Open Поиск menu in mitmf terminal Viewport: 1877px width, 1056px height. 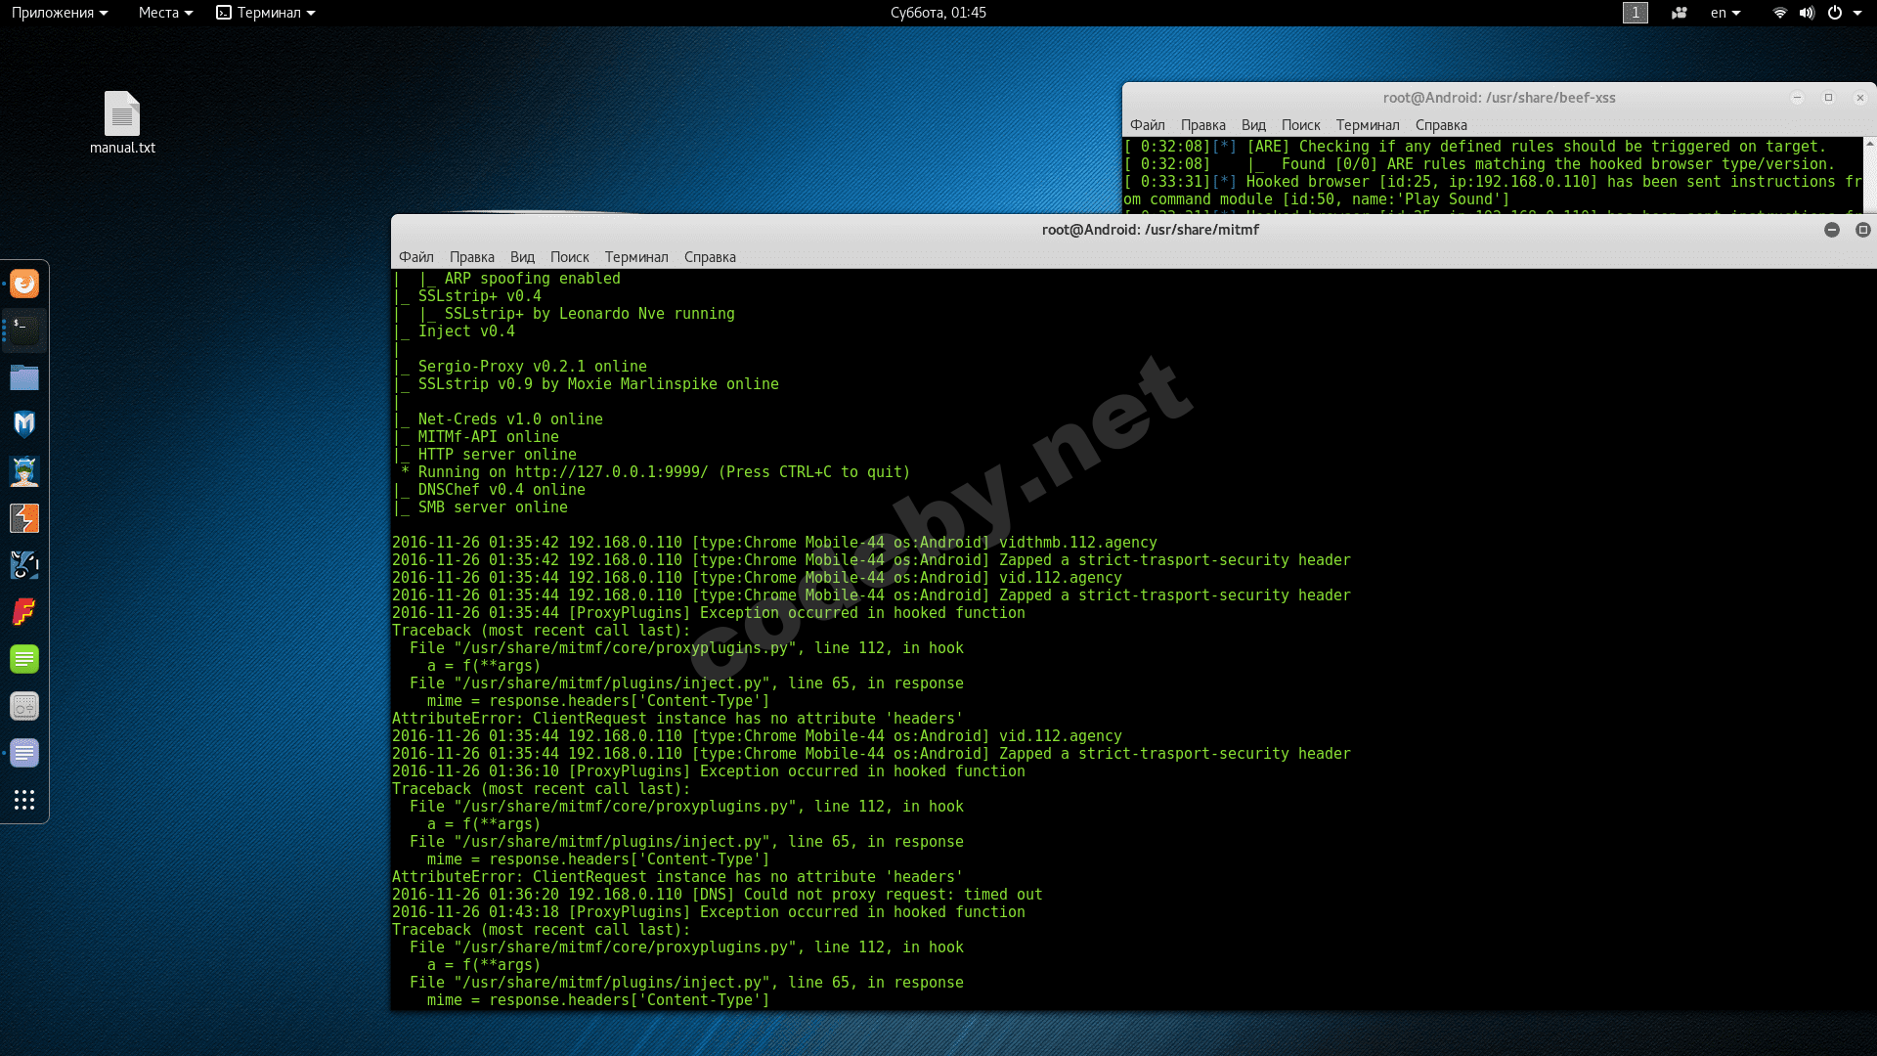pyautogui.click(x=569, y=257)
